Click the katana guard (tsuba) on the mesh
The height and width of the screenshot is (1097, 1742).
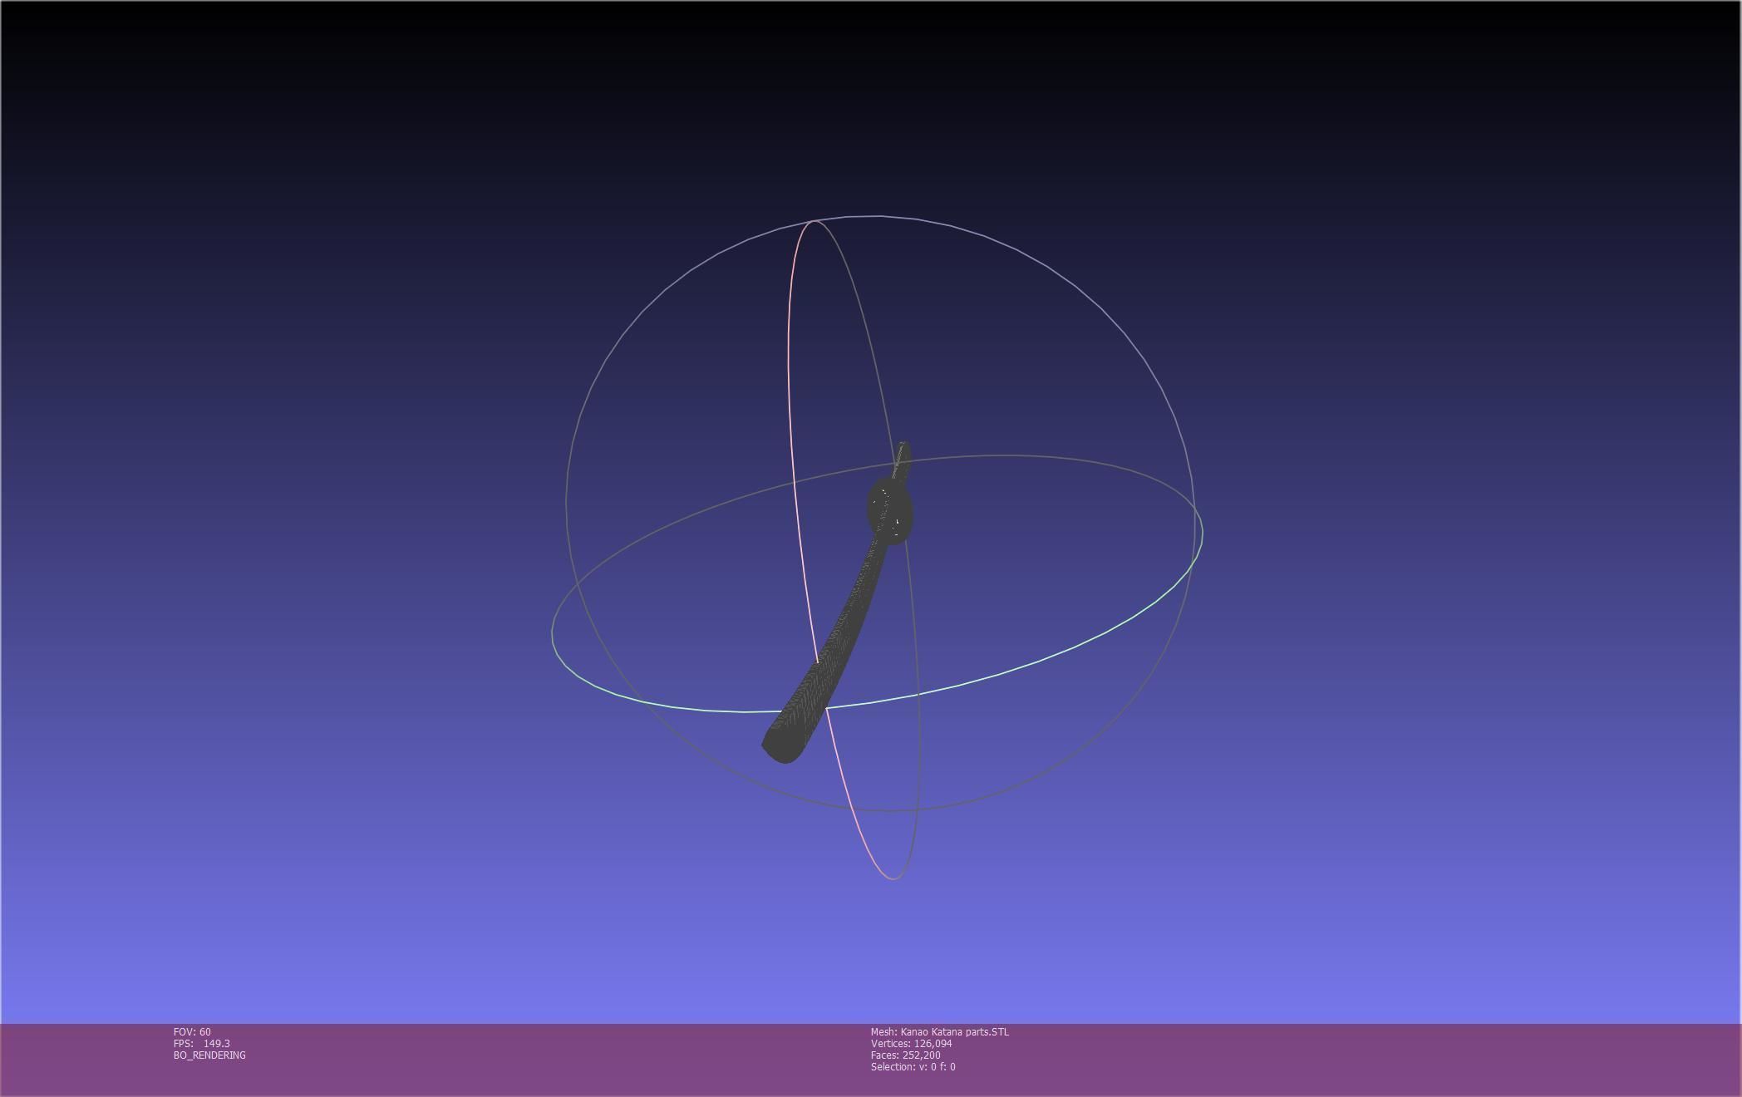[890, 510]
